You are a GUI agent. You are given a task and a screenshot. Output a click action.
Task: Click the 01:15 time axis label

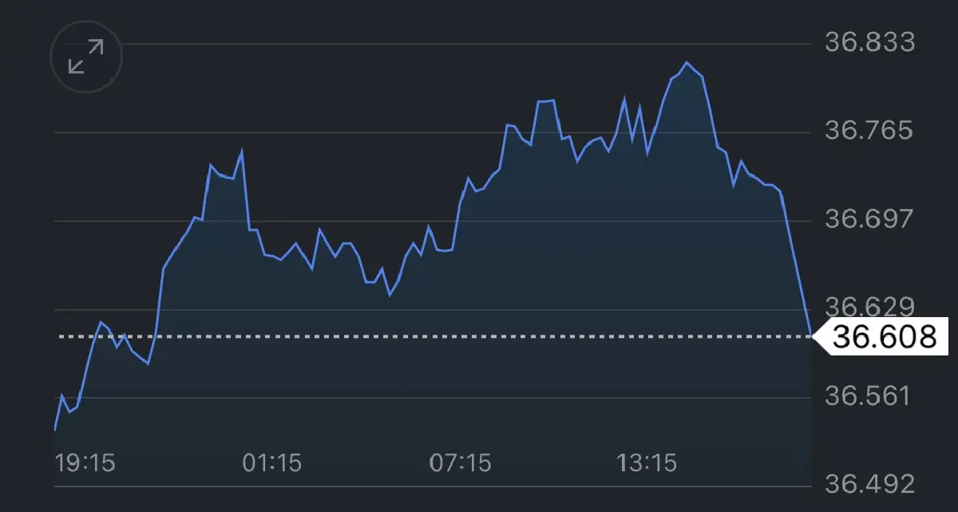point(272,462)
